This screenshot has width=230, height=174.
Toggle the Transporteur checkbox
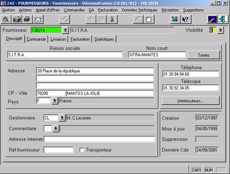click(x=81, y=150)
